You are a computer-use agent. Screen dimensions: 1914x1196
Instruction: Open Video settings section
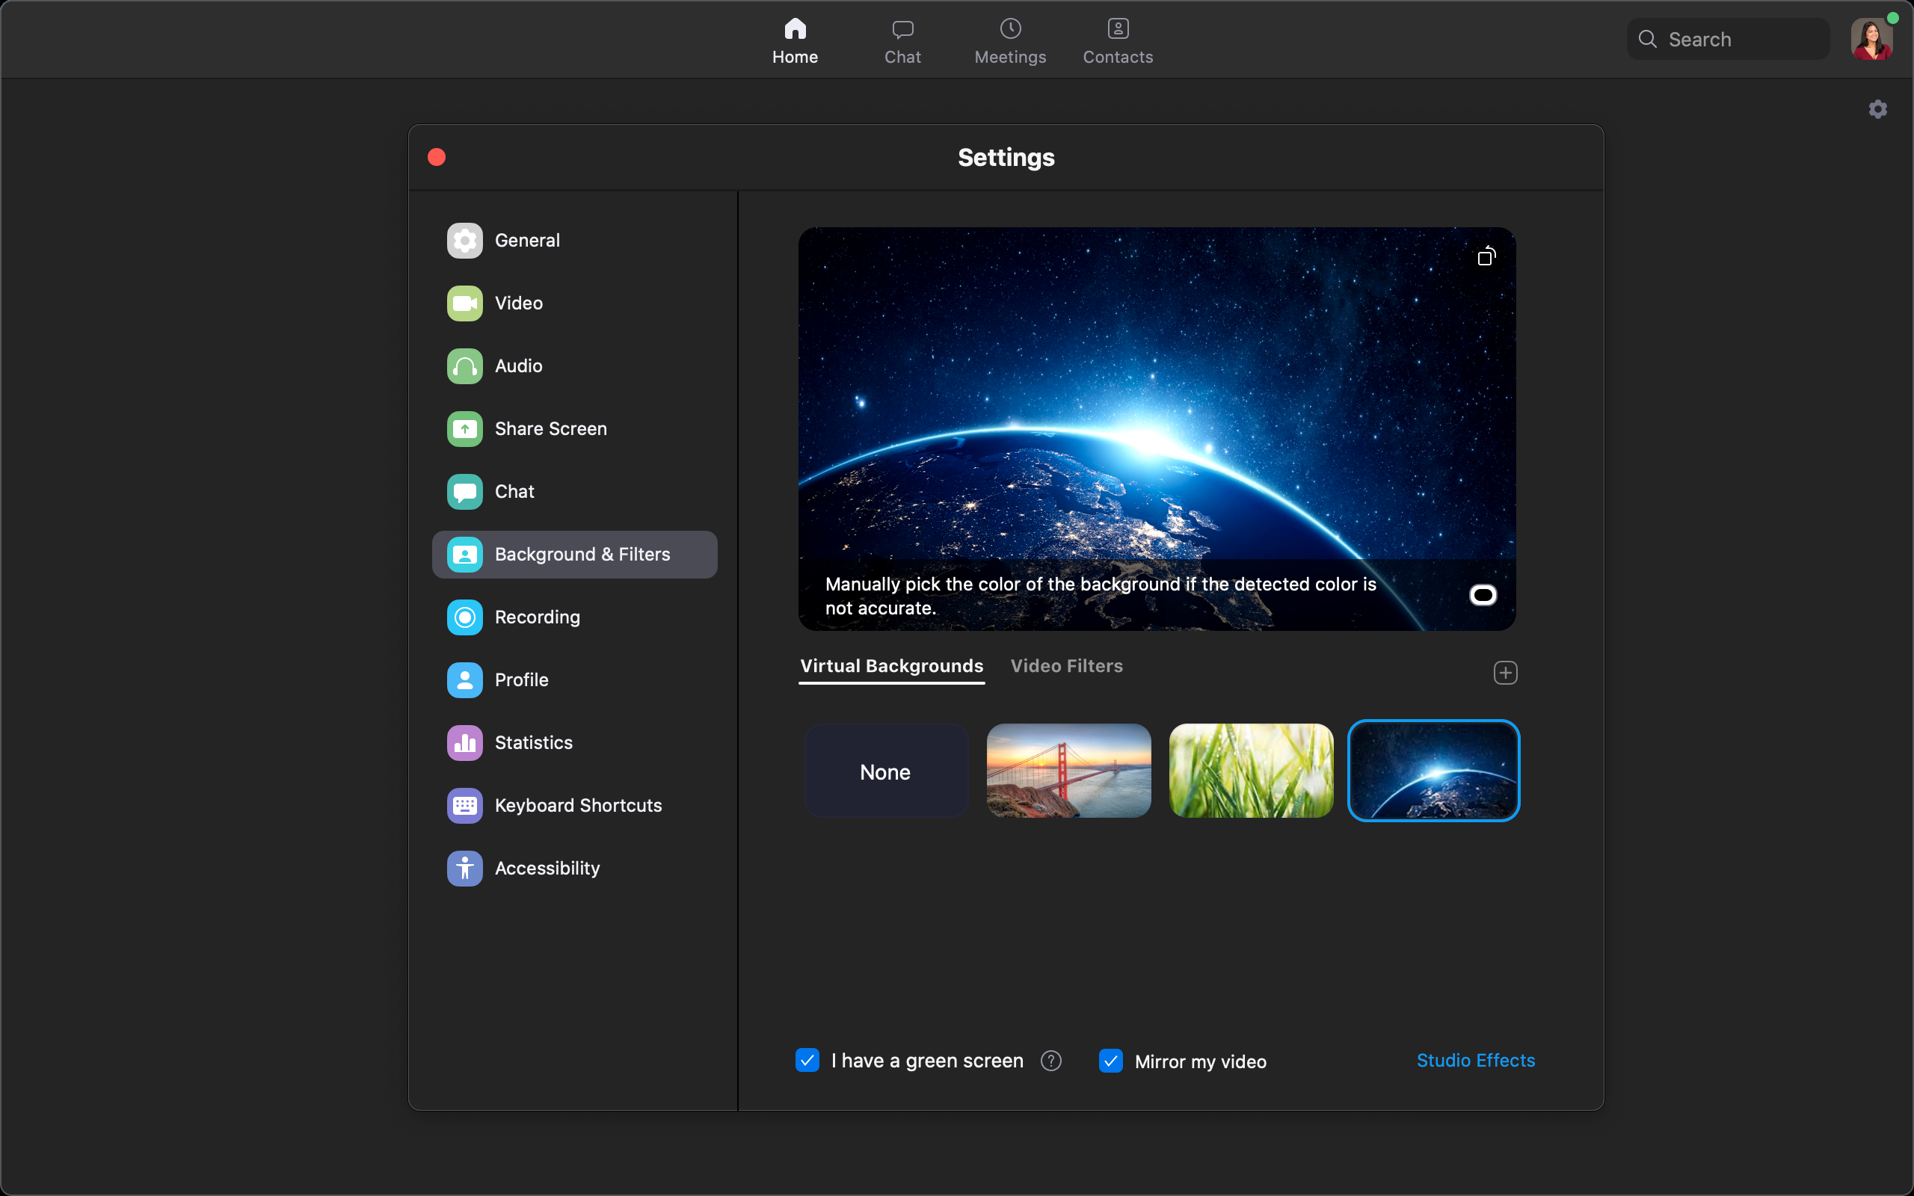(518, 302)
